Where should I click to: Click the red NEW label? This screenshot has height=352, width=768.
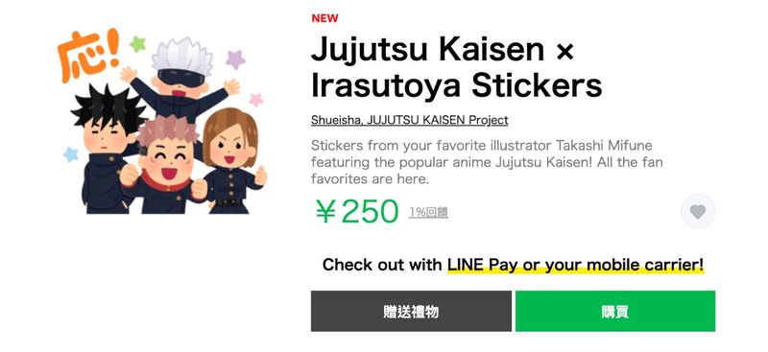(324, 18)
